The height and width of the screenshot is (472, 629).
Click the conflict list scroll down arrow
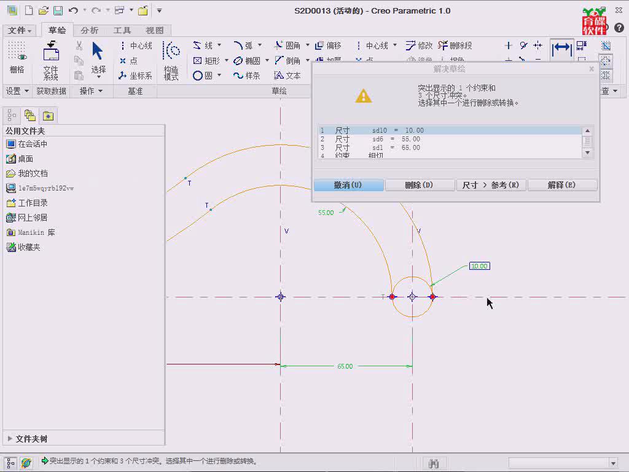point(587,152)
